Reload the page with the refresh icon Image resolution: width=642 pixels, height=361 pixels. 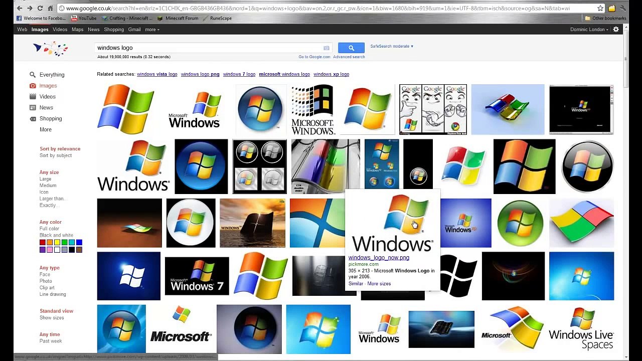[40, 8]
